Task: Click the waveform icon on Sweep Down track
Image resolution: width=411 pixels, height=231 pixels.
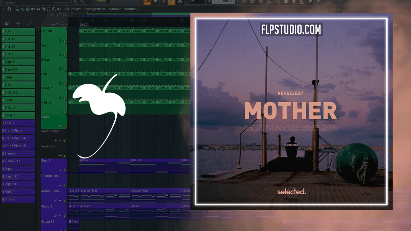Action: [x=55, y=140]
